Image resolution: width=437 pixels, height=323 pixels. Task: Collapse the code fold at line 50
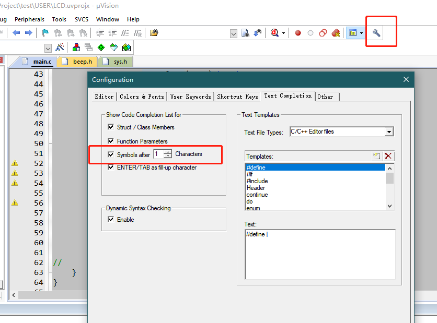51,143
